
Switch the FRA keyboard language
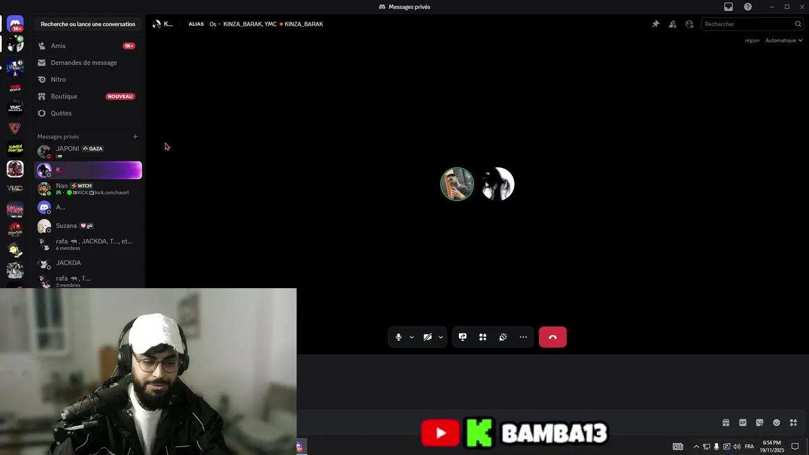[749, 447]
